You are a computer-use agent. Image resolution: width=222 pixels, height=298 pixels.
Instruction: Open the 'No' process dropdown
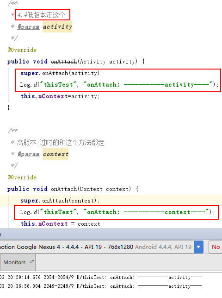pos(216,247)
